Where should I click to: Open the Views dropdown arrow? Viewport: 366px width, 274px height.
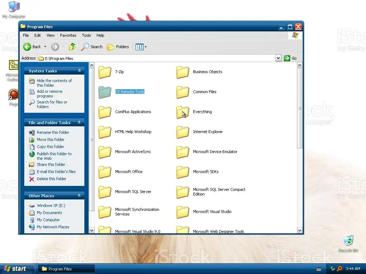(x=146, y=47)
